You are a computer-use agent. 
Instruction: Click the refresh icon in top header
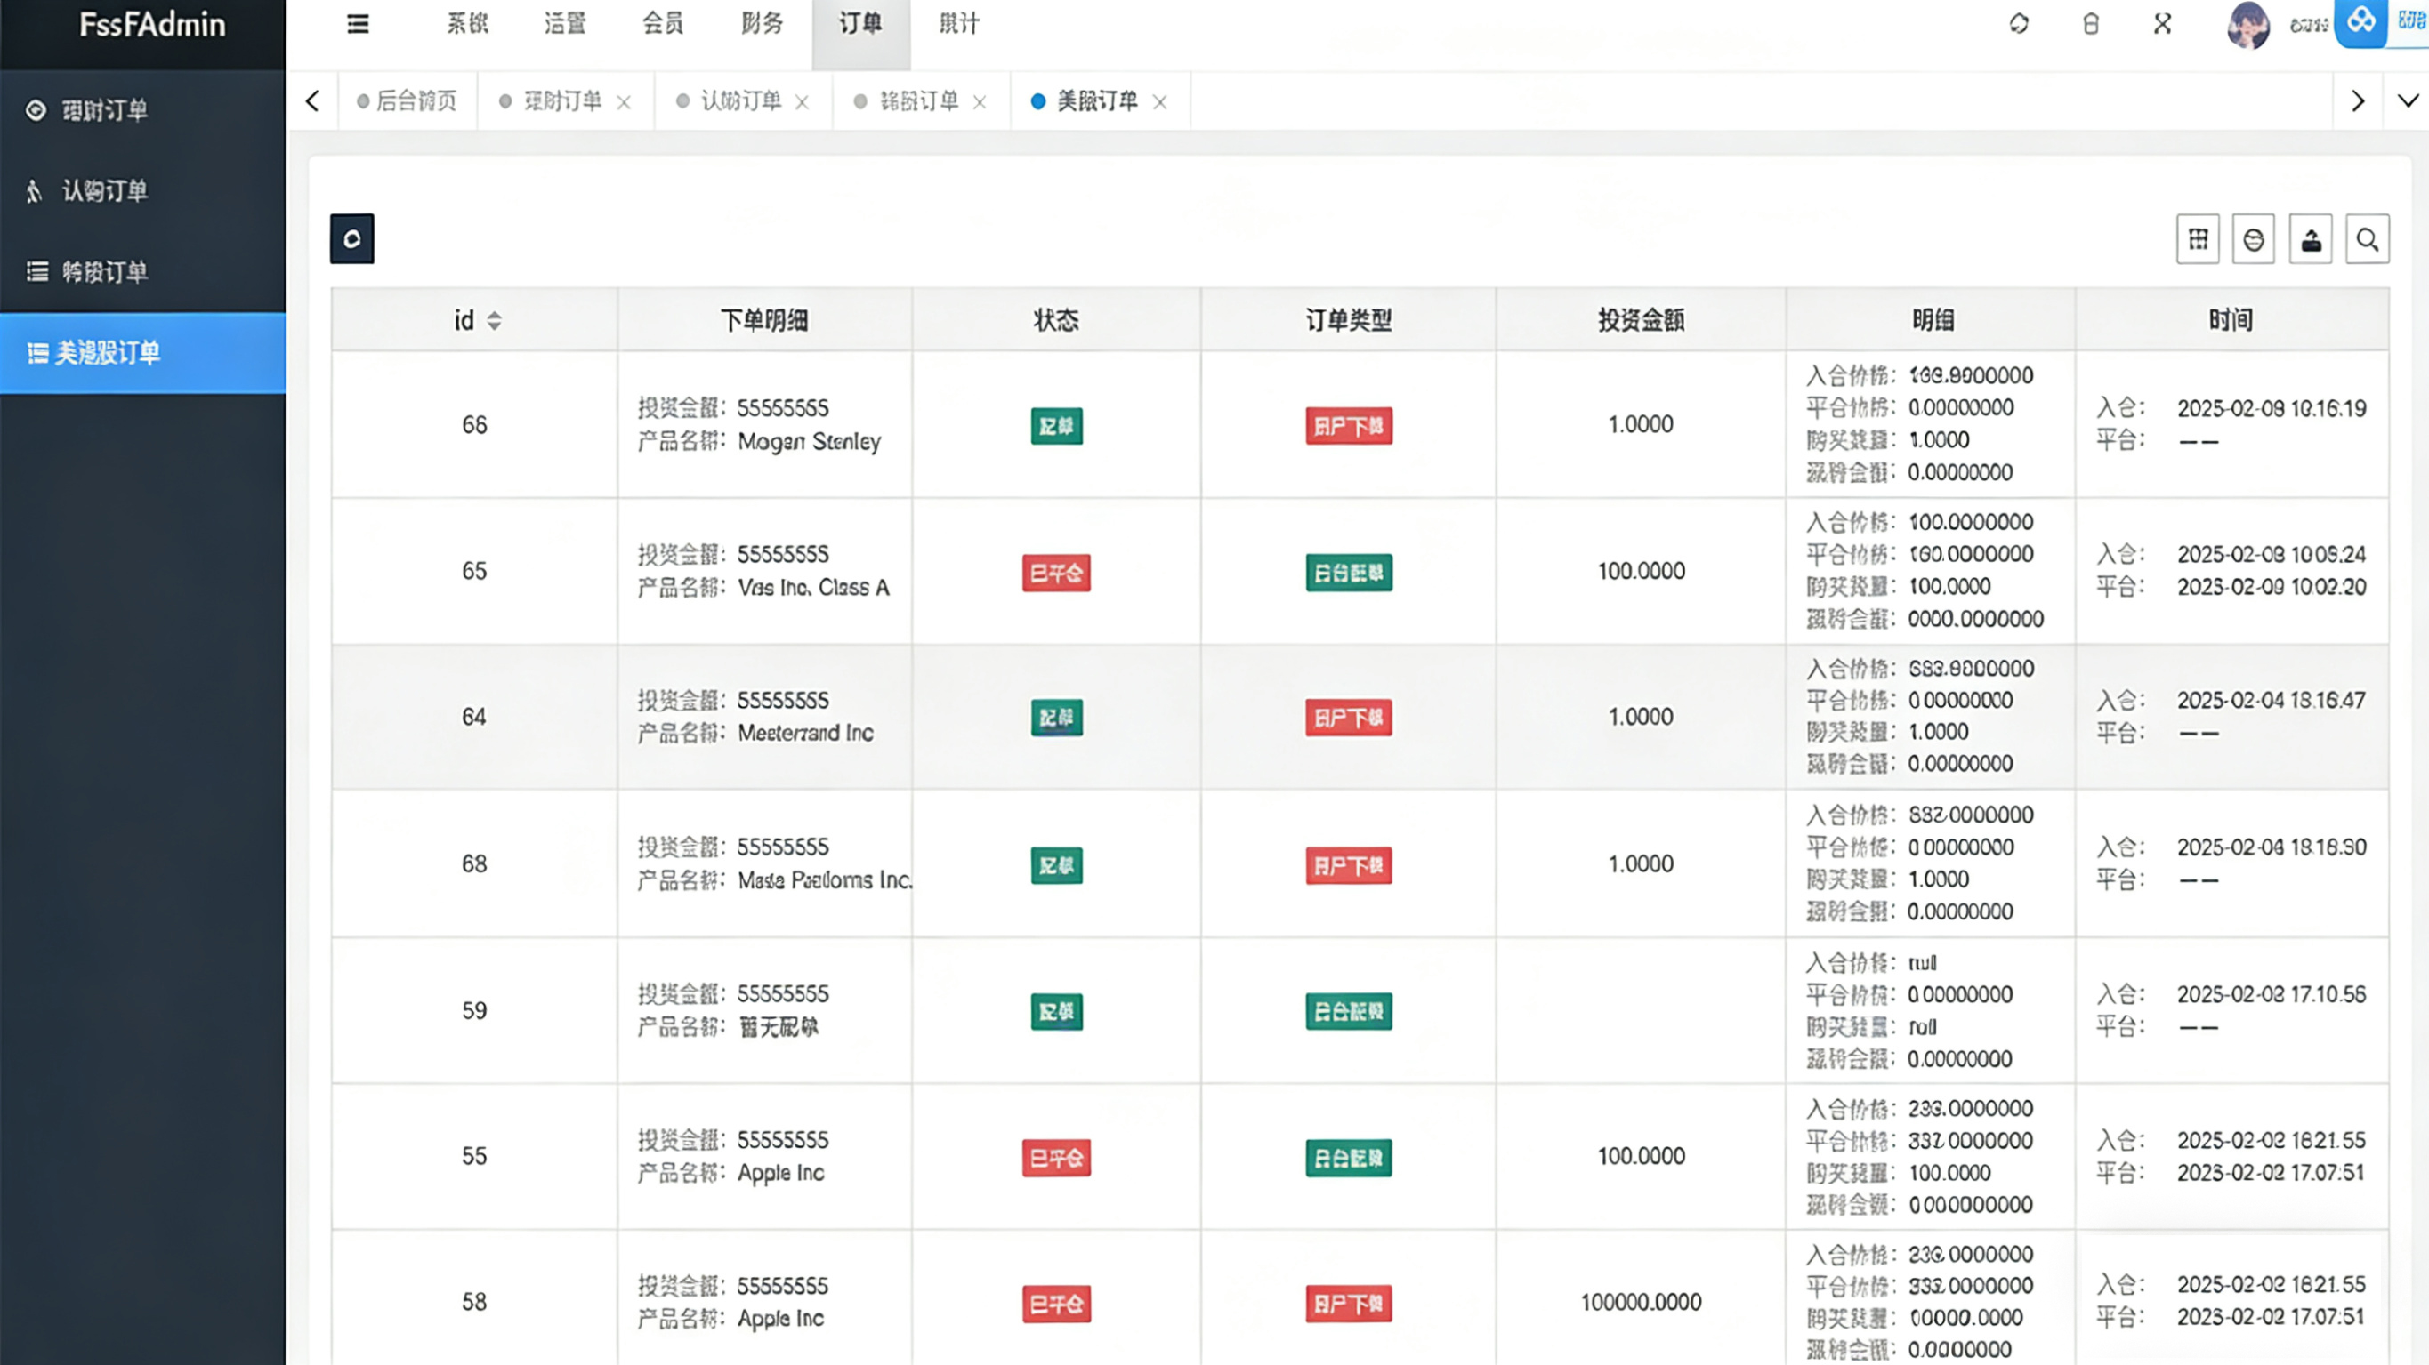[2019, 24]
